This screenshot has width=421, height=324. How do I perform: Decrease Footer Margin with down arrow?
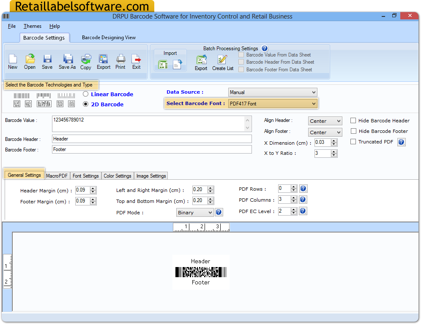(x=93, y=203)
